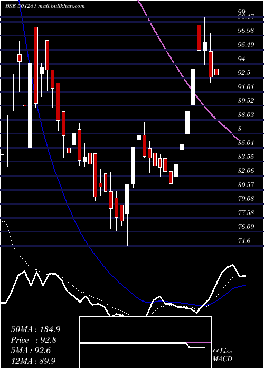Click the BSE 501261 mail.bullkhan.com header text

click(45, 6)
